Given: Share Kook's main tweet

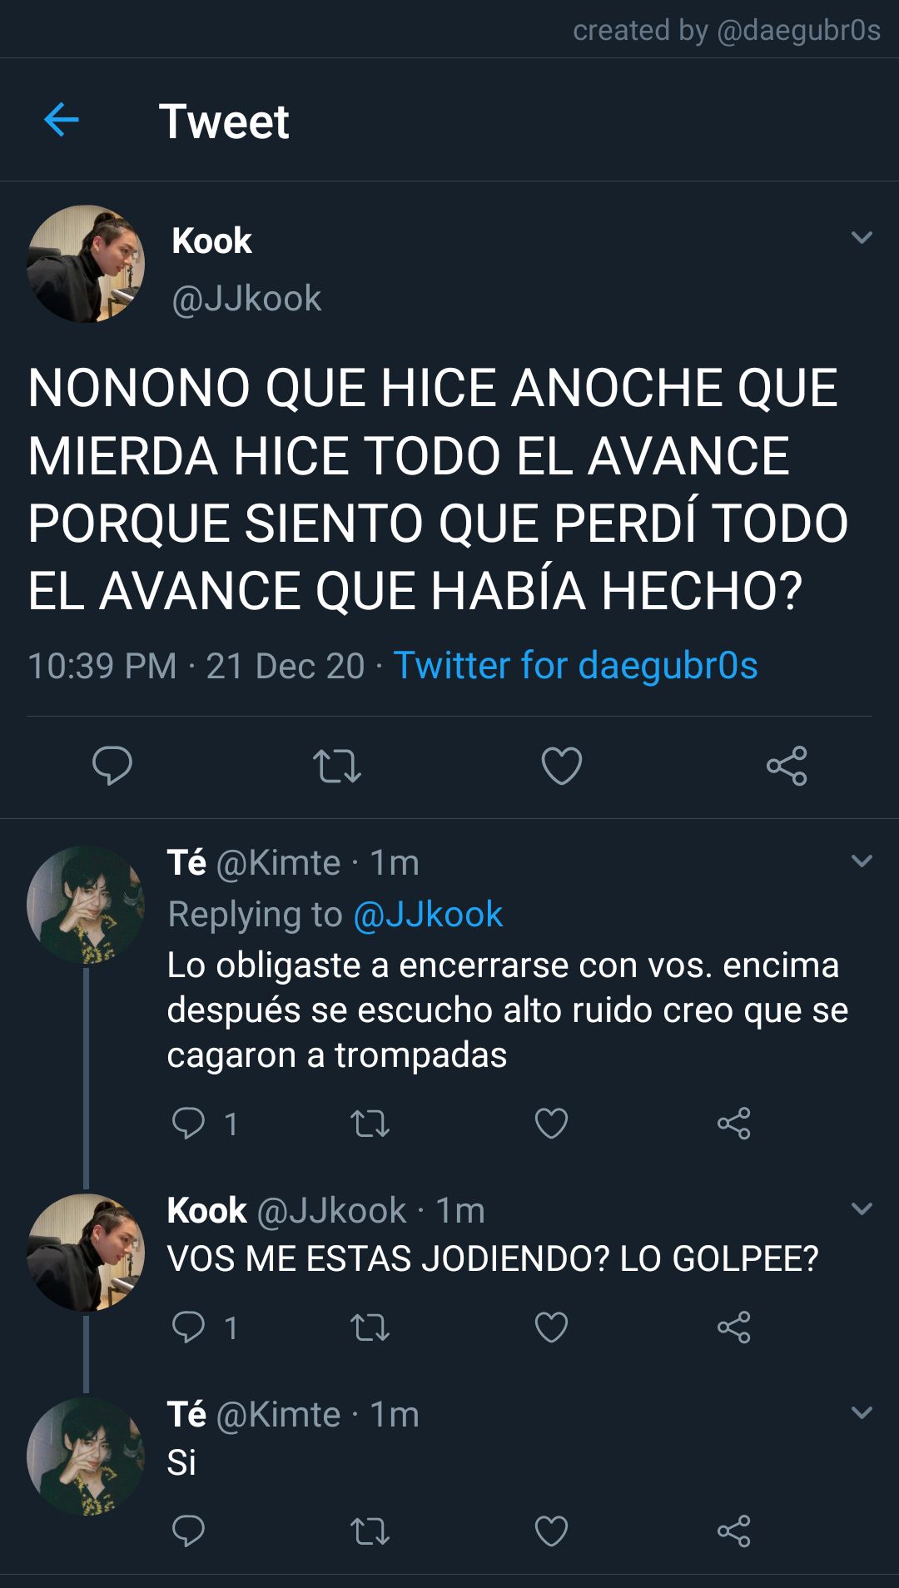Looking at the screenshot, I should [x=787, y=766].
